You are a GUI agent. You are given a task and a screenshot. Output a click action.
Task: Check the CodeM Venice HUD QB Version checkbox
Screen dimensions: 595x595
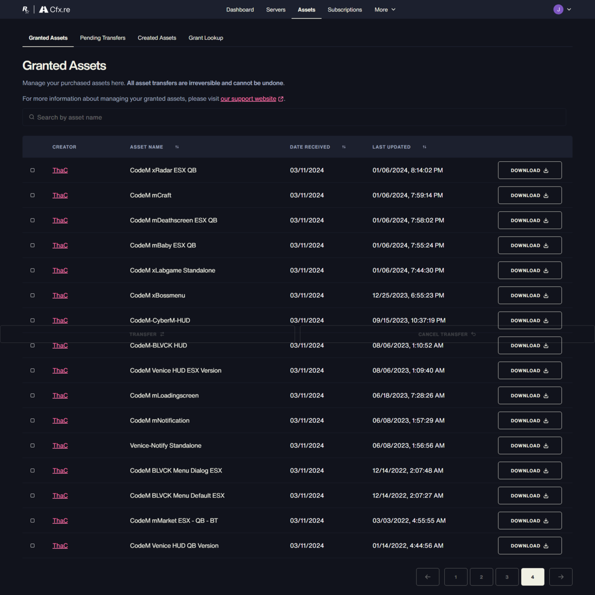[x=33, y=545]
